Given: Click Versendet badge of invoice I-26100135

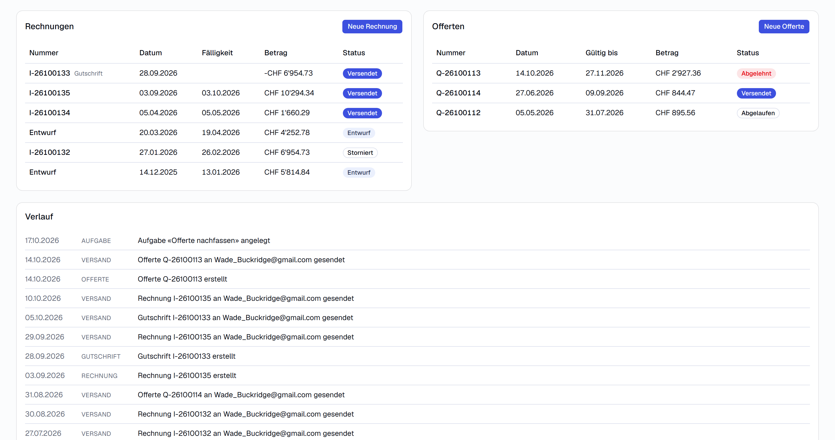Looking at the screenshot, I should pyautogui.click(x=362, y=93).
